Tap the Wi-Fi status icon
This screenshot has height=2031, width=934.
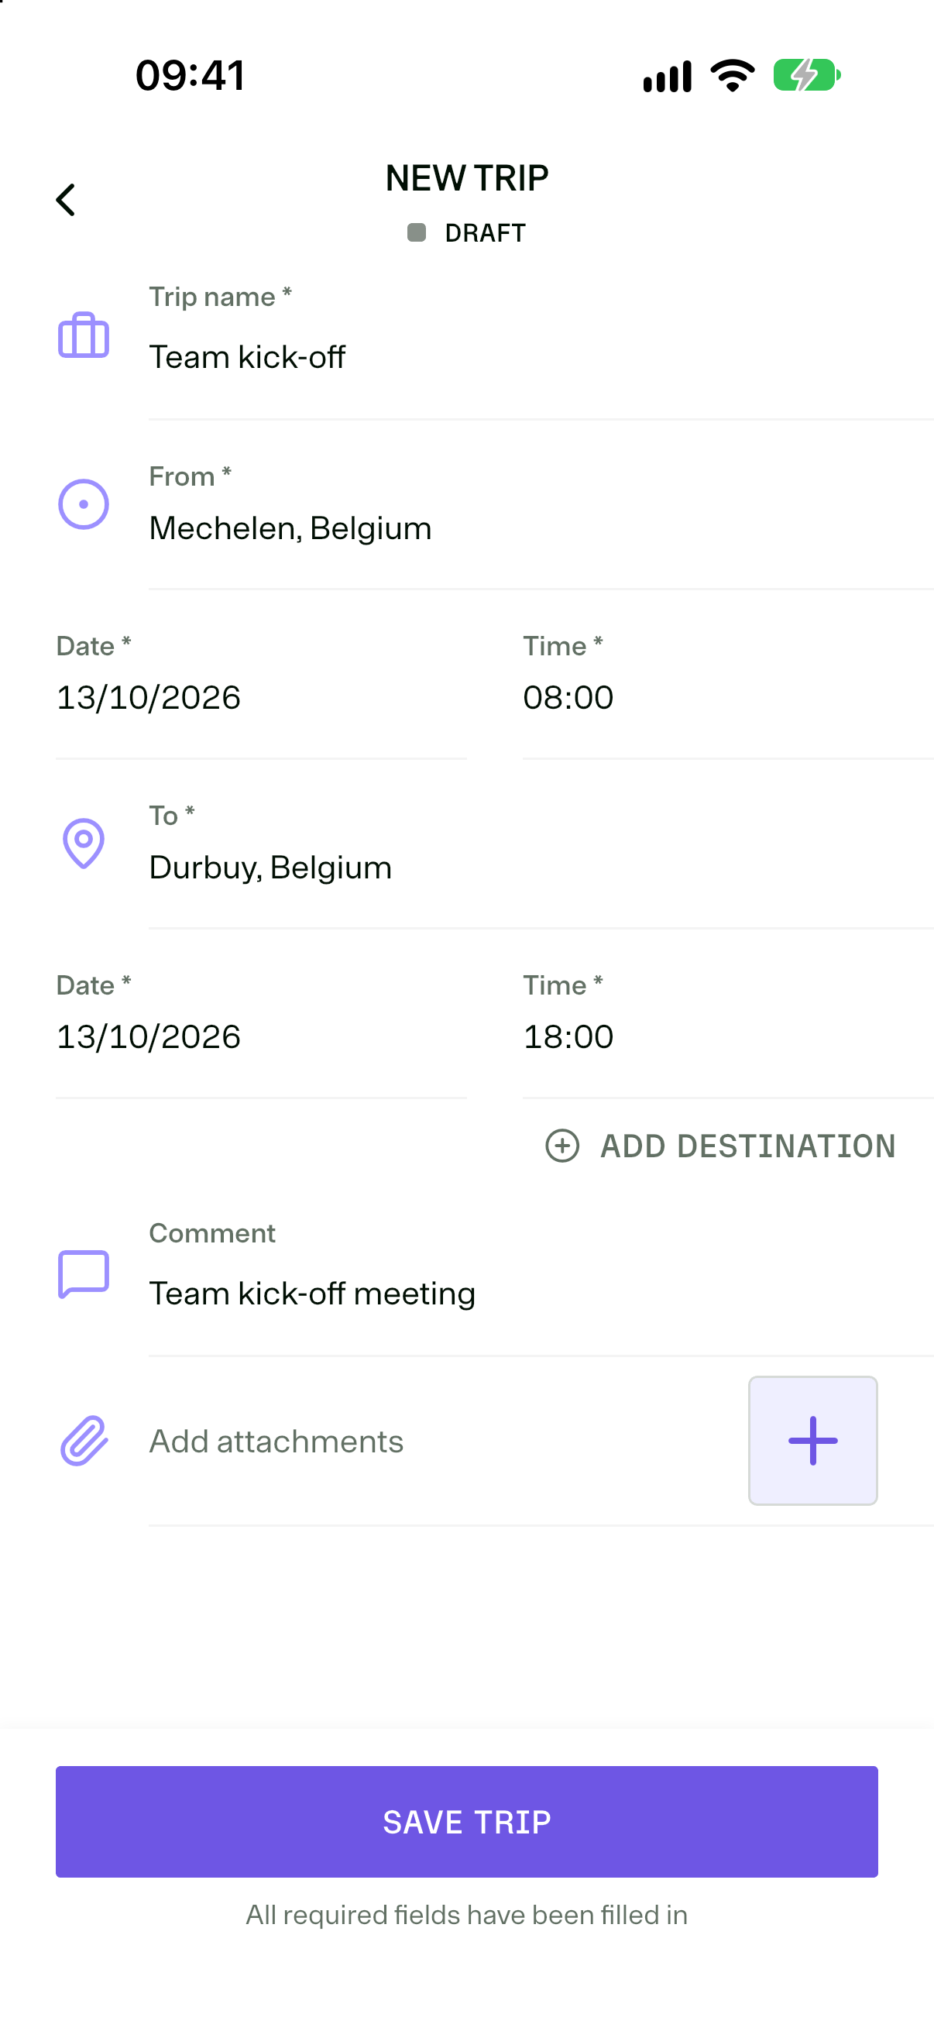[733, 76]
